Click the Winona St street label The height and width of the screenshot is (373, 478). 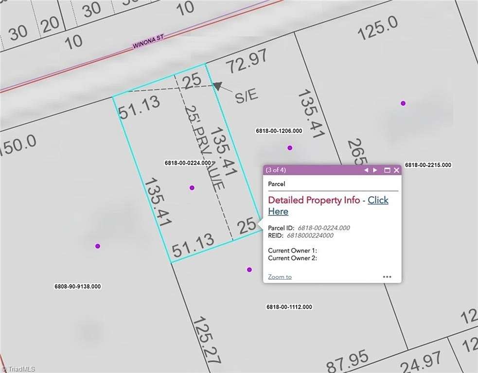click(x=147, y=41)
